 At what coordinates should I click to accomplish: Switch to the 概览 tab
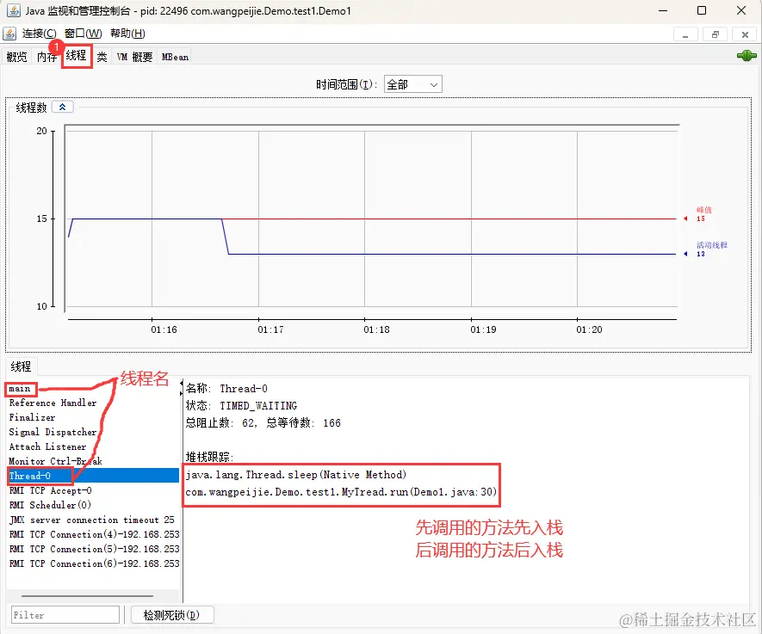16,57
